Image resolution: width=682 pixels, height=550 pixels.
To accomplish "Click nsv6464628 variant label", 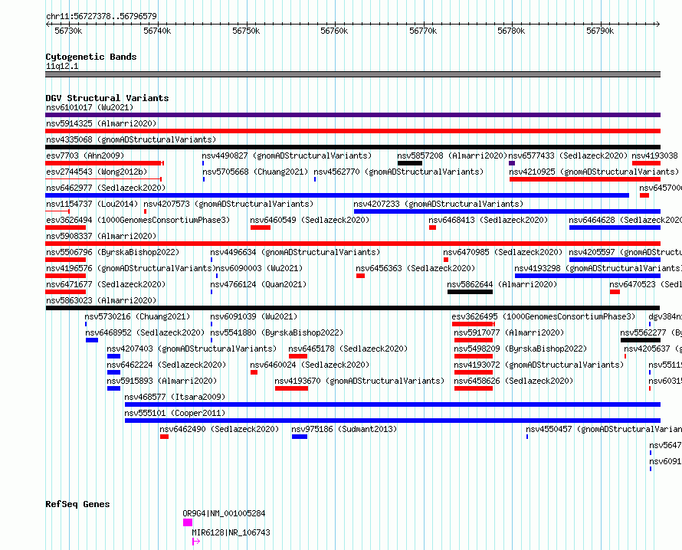I will (x=625, y=220).
